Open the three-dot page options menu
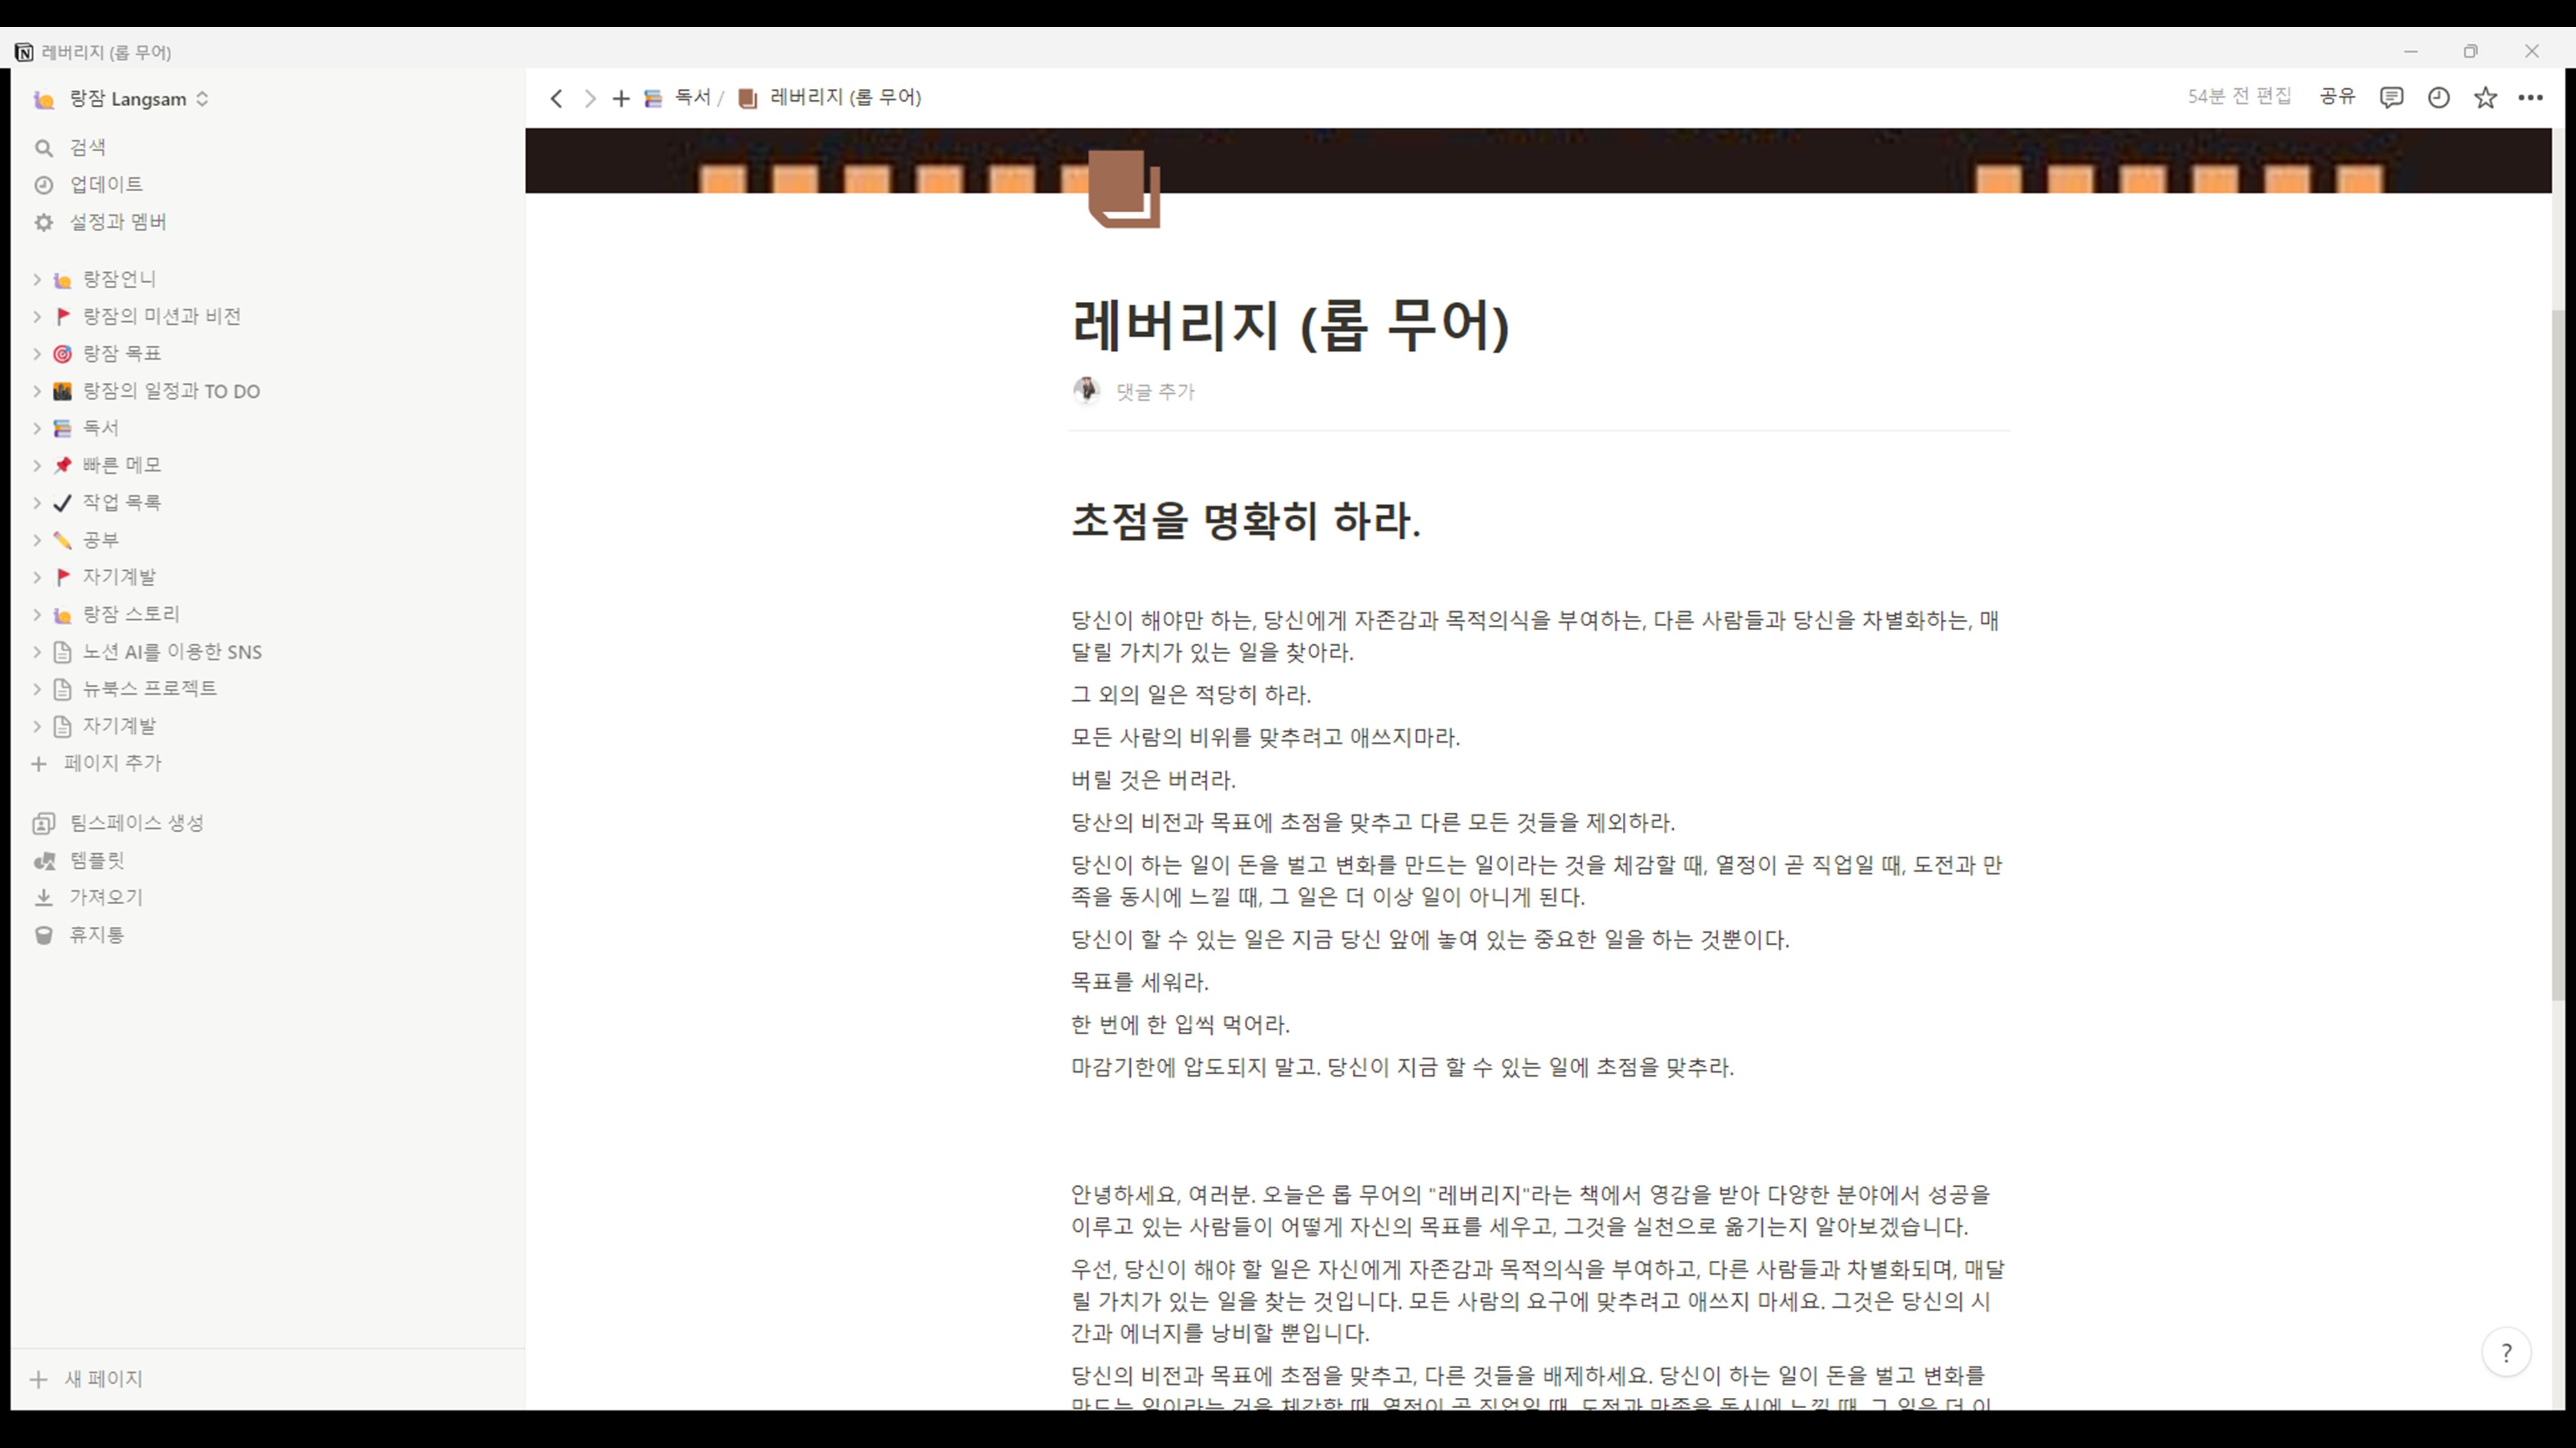Image resolution: width=2576 pixels, height=1448 pixels. tap(2530, 97)
